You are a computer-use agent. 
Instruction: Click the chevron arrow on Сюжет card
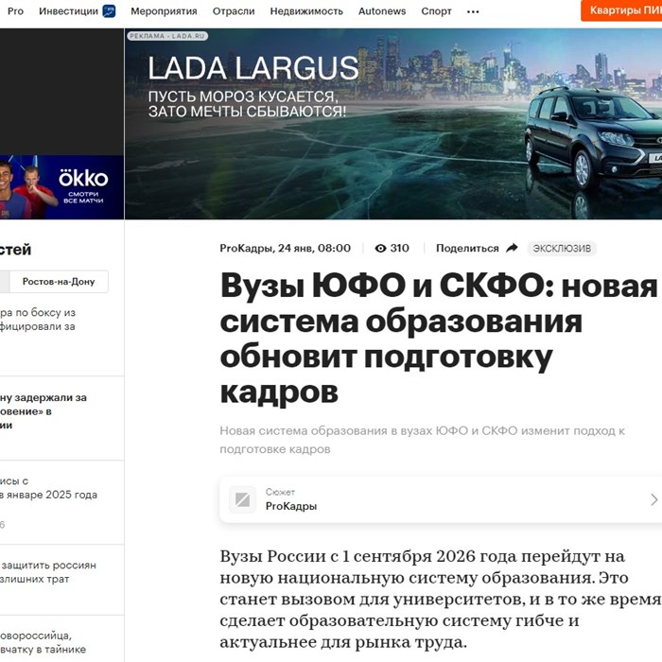tap(654, 499)
